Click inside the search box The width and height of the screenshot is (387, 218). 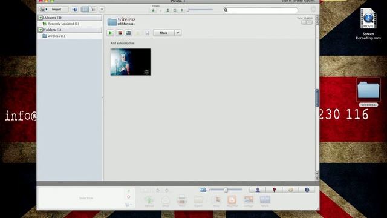(x=260, y=10)
